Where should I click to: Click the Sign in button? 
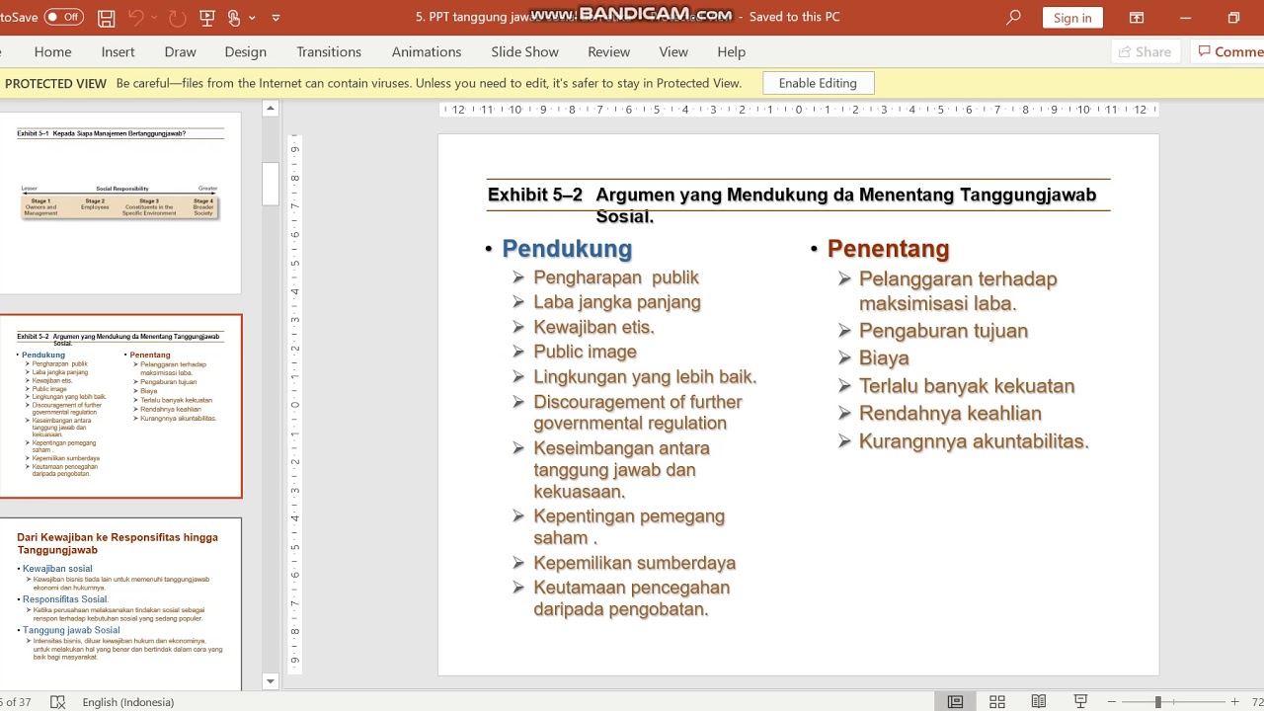click(x=1072, y=18)
